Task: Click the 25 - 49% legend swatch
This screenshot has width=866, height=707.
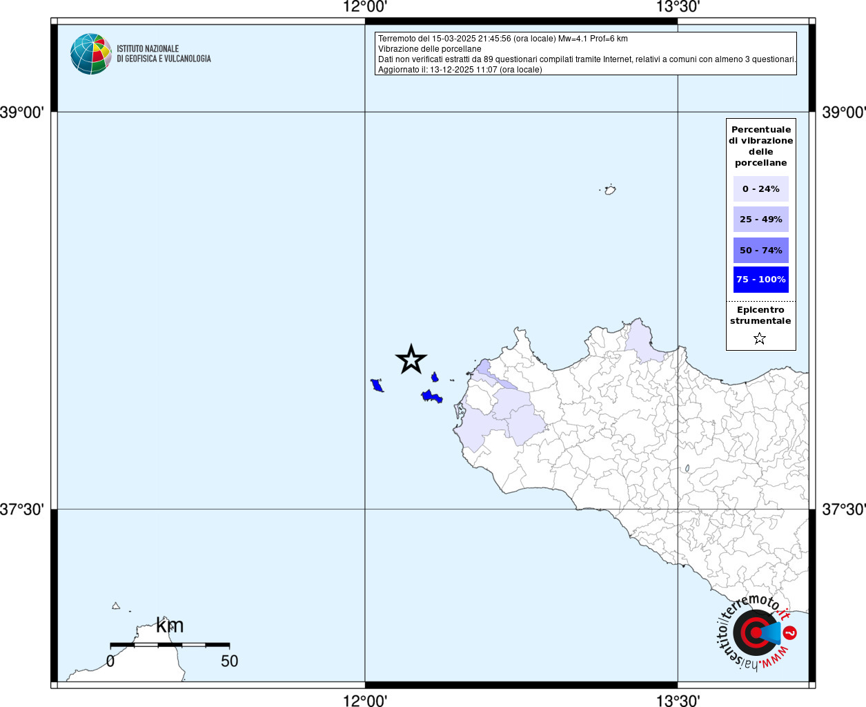Action: (760, 220)
